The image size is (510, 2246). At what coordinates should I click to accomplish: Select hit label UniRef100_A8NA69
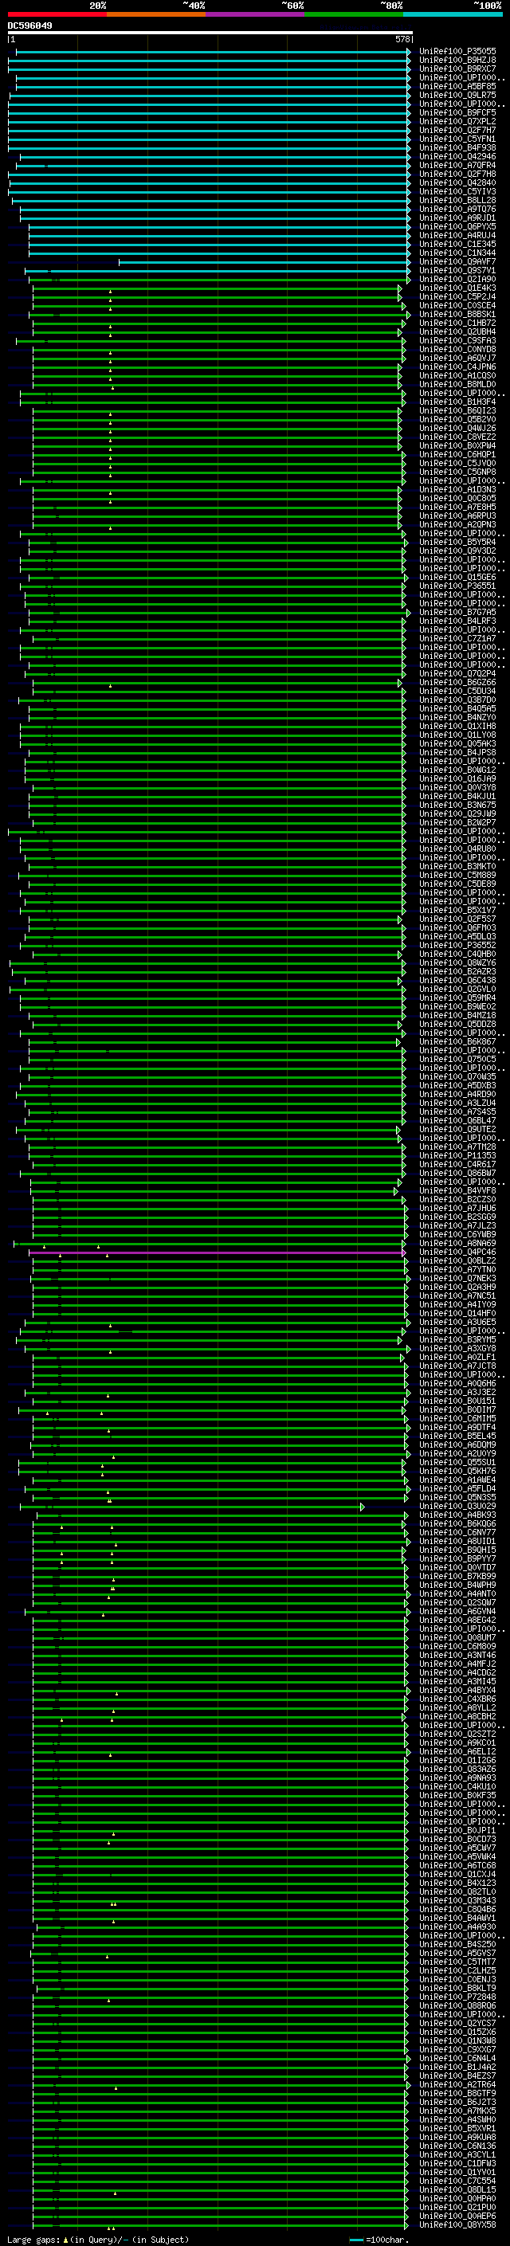[x=457, y=1244]
